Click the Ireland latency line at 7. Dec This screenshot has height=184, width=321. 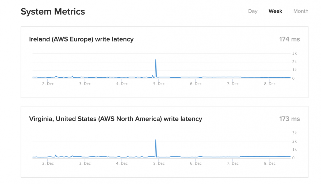[x=232, y=77]
